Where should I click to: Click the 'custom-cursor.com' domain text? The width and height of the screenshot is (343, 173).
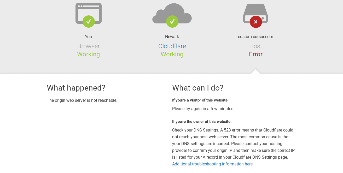coord(255,37)
